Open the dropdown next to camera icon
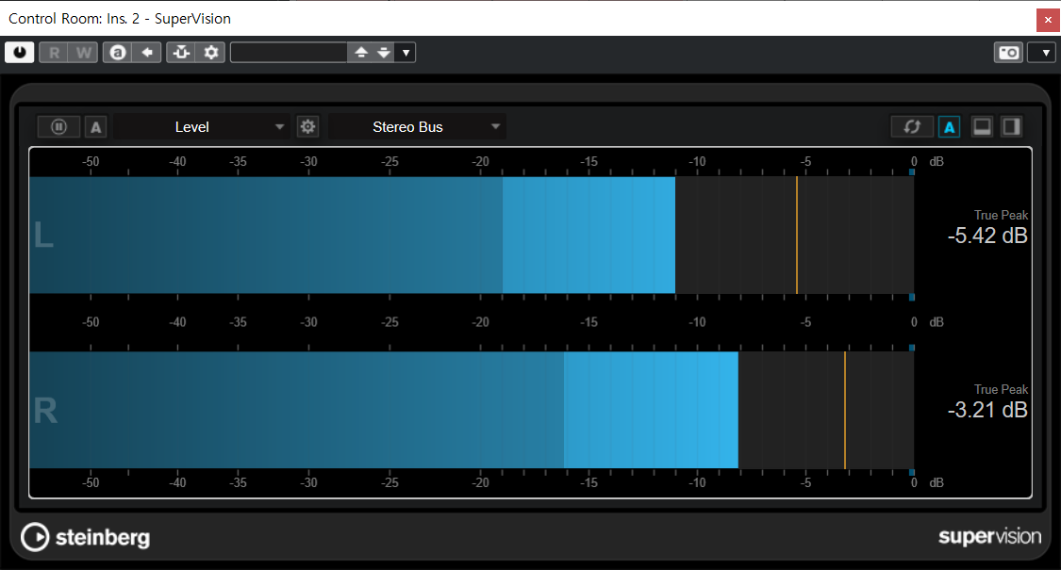Screen dimensions: 1061x570 (x=1041, y=53)
